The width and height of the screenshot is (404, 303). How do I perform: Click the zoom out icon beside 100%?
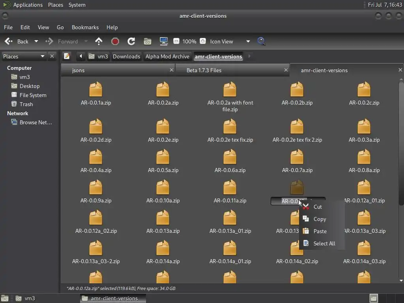click(176, 41)
